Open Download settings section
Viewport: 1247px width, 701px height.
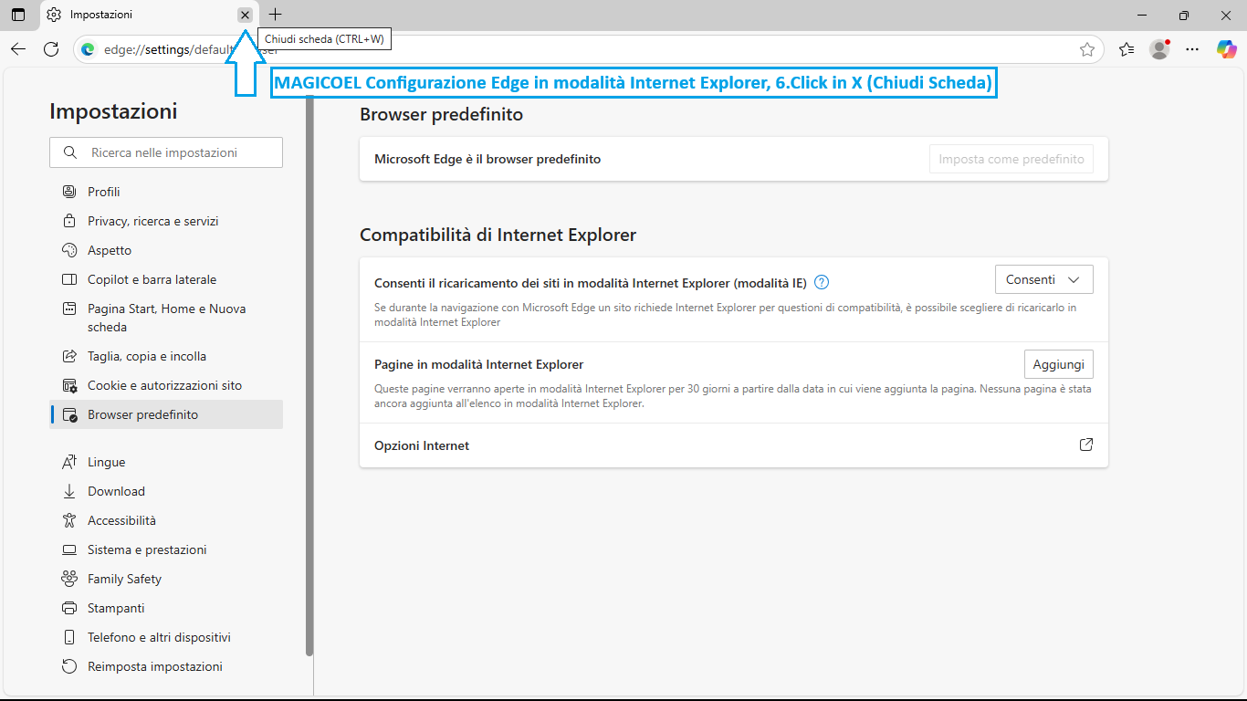(x=166, y=491)
